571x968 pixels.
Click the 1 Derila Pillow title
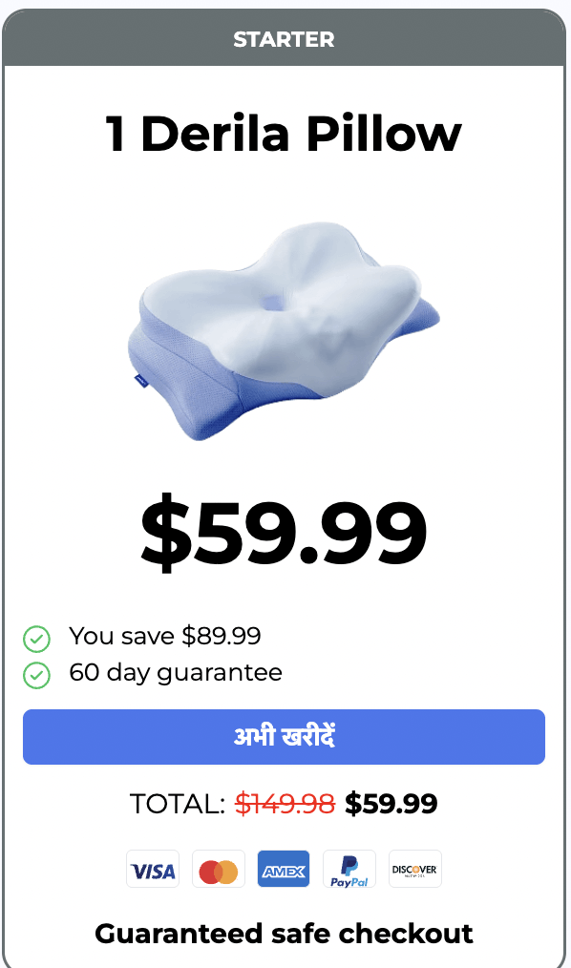click(284, 133)
